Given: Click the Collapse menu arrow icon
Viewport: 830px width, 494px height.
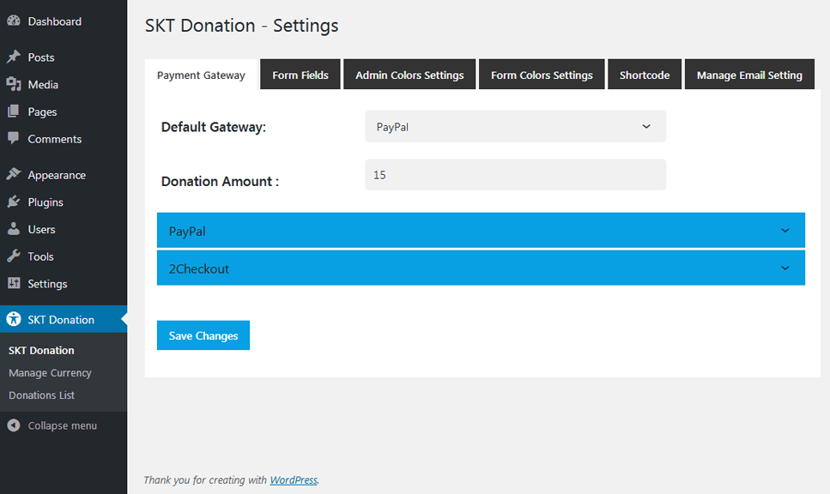Looking at the screenshot, I should pyautogui.click(x=14, y=425).
